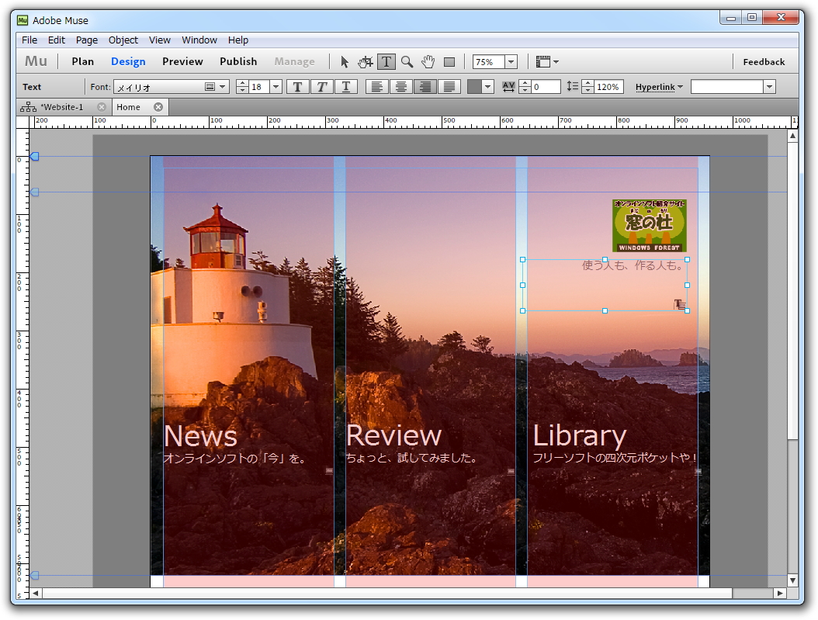Close the Website-1 tab
This screenshot has width=818, height=620.
(102, 107)
